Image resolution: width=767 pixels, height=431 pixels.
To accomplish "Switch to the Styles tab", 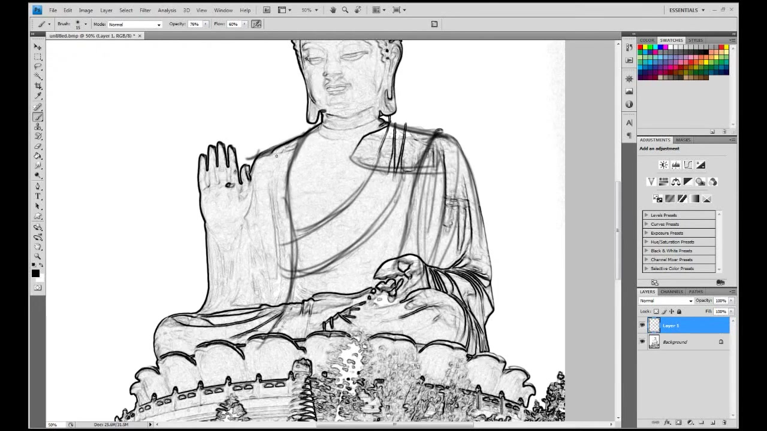I will pos(695,40).
